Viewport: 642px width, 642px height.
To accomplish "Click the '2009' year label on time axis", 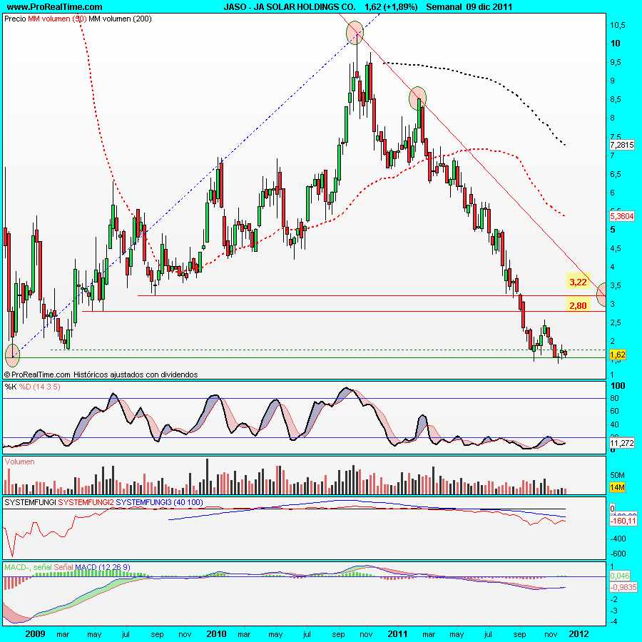I will click(x=35, y=634).
